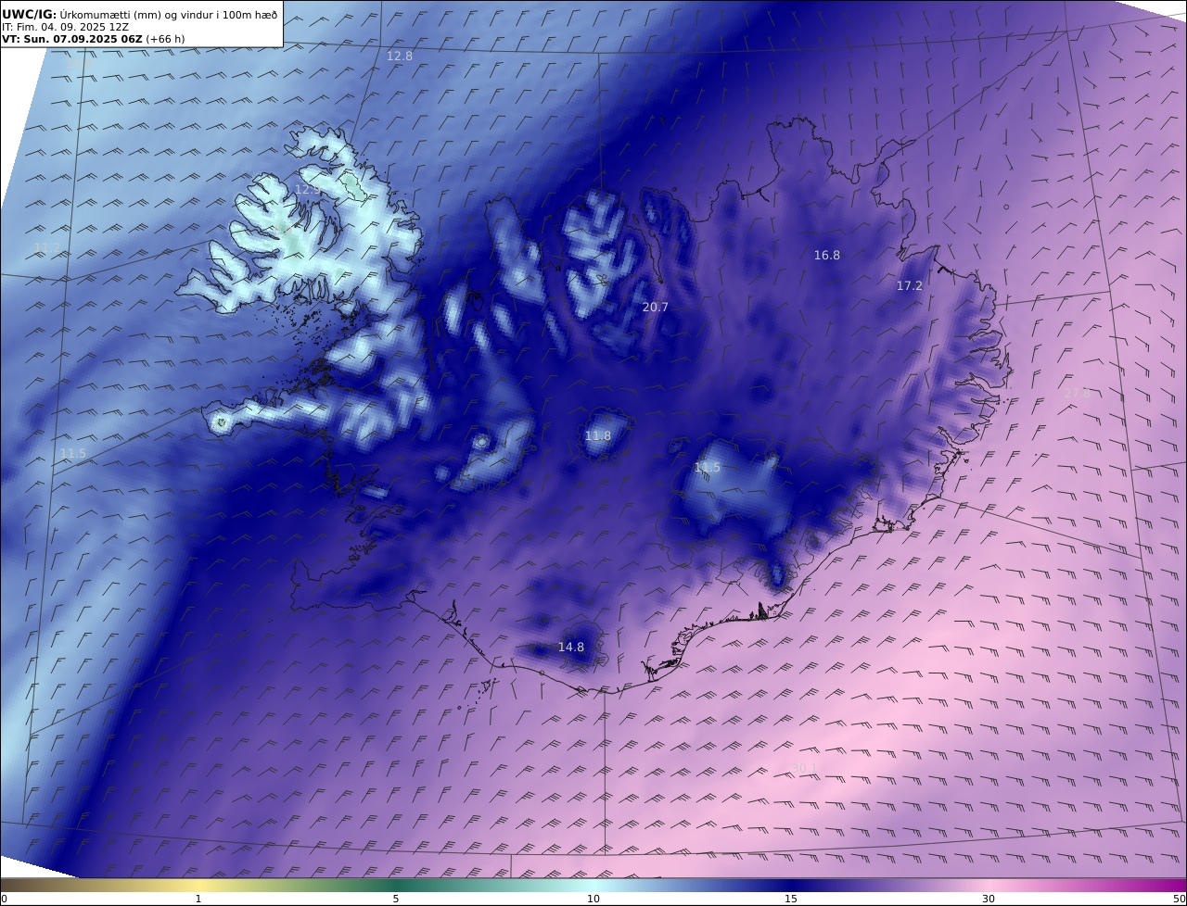Viewport: 1187px width, 906px height.
Task: Click the 11.8 value over Hofsjökull glacier
Action: coord(598,436)
